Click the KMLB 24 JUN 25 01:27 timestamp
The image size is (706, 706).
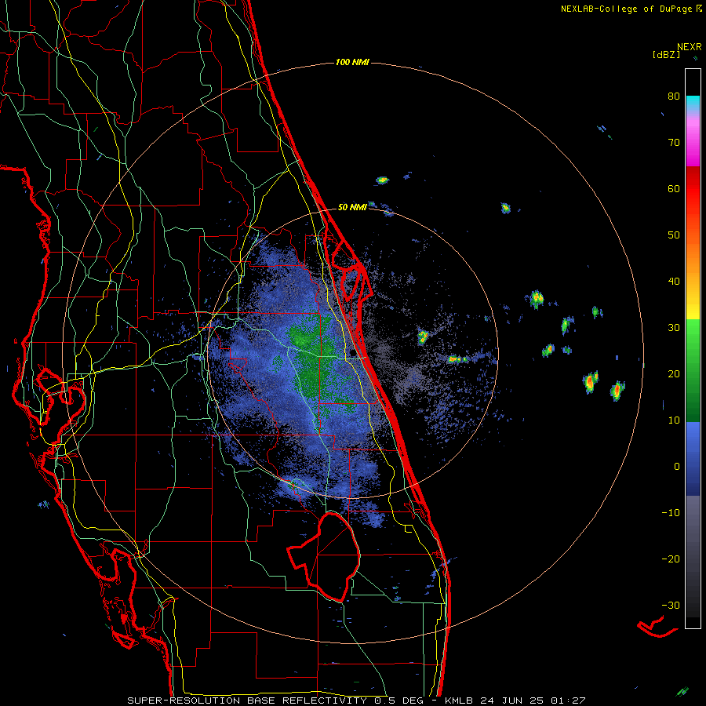point(515,701)
